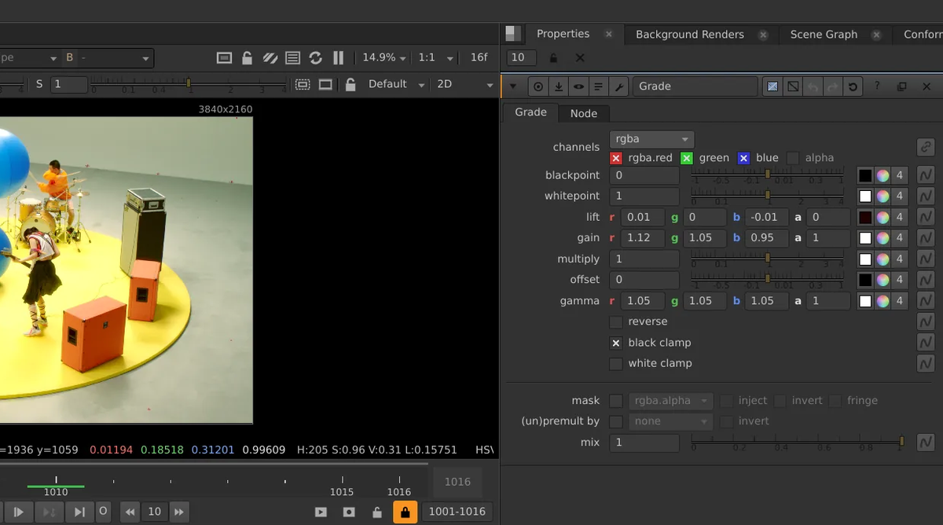Select the blue node color tile icon
This screenshot has width=943, height=525.
[x=773, y=86]
